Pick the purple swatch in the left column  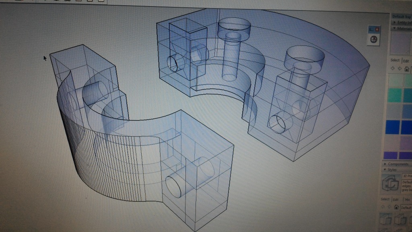point(390,155)
